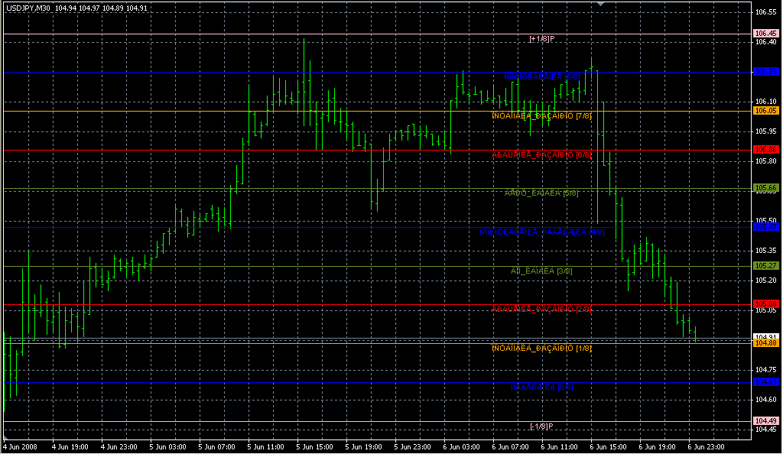Click the orange 106.05 price tag

(x=766, y=111)
